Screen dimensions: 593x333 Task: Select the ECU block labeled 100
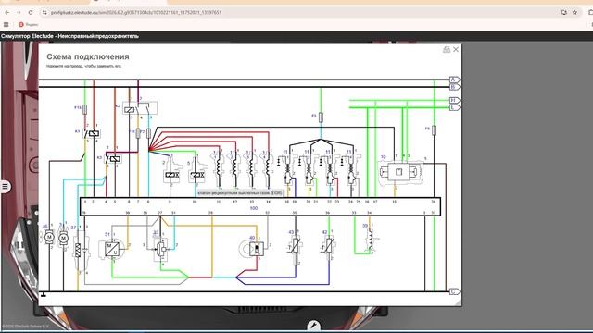[260, 207]
